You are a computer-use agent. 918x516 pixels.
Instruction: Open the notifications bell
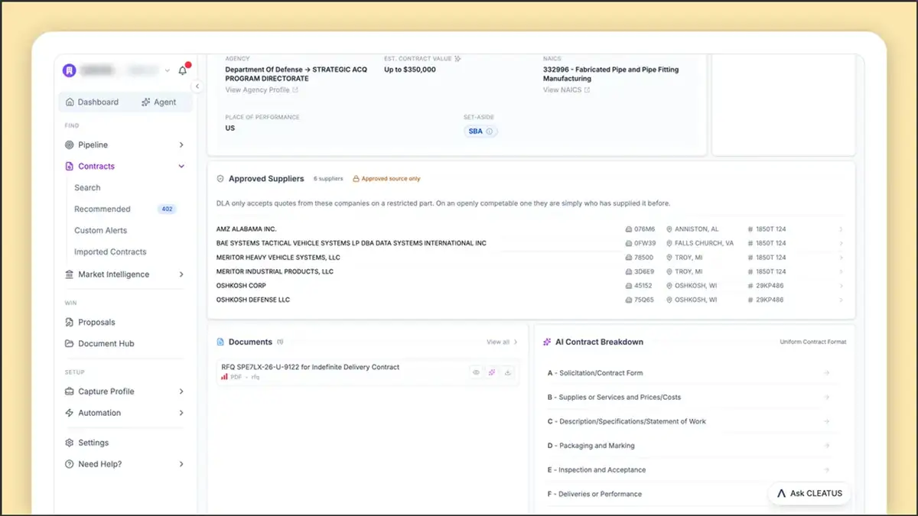pos(182,70)
